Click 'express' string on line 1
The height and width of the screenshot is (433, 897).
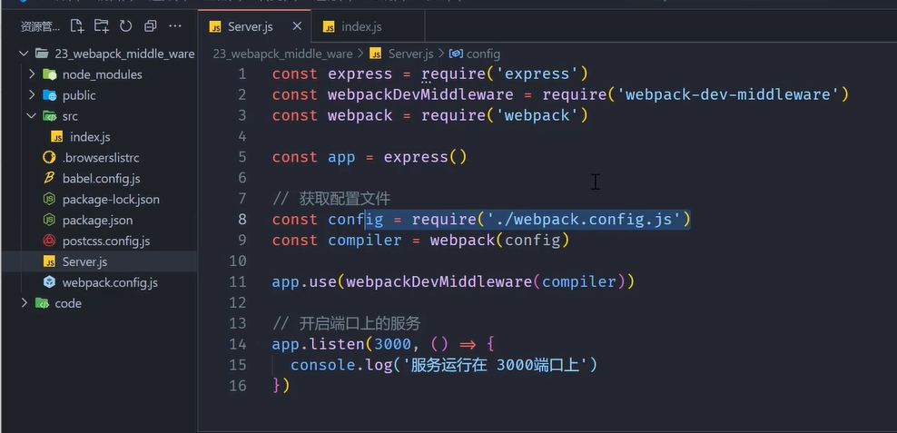click(537, 74)
